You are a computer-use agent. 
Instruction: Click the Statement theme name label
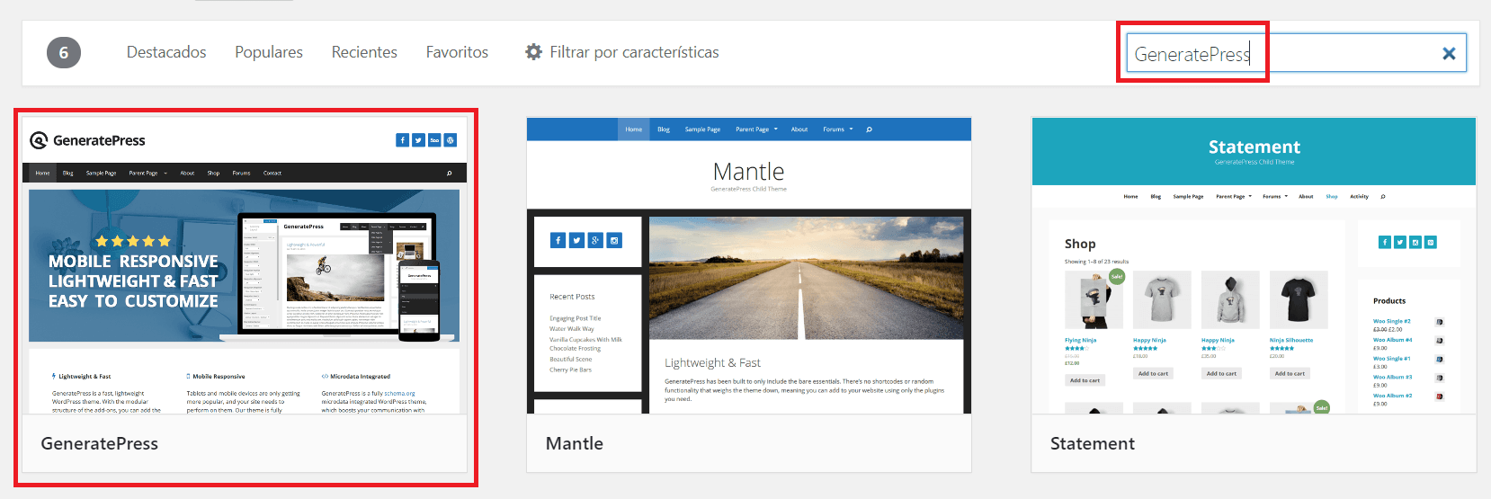[1093, 443]
